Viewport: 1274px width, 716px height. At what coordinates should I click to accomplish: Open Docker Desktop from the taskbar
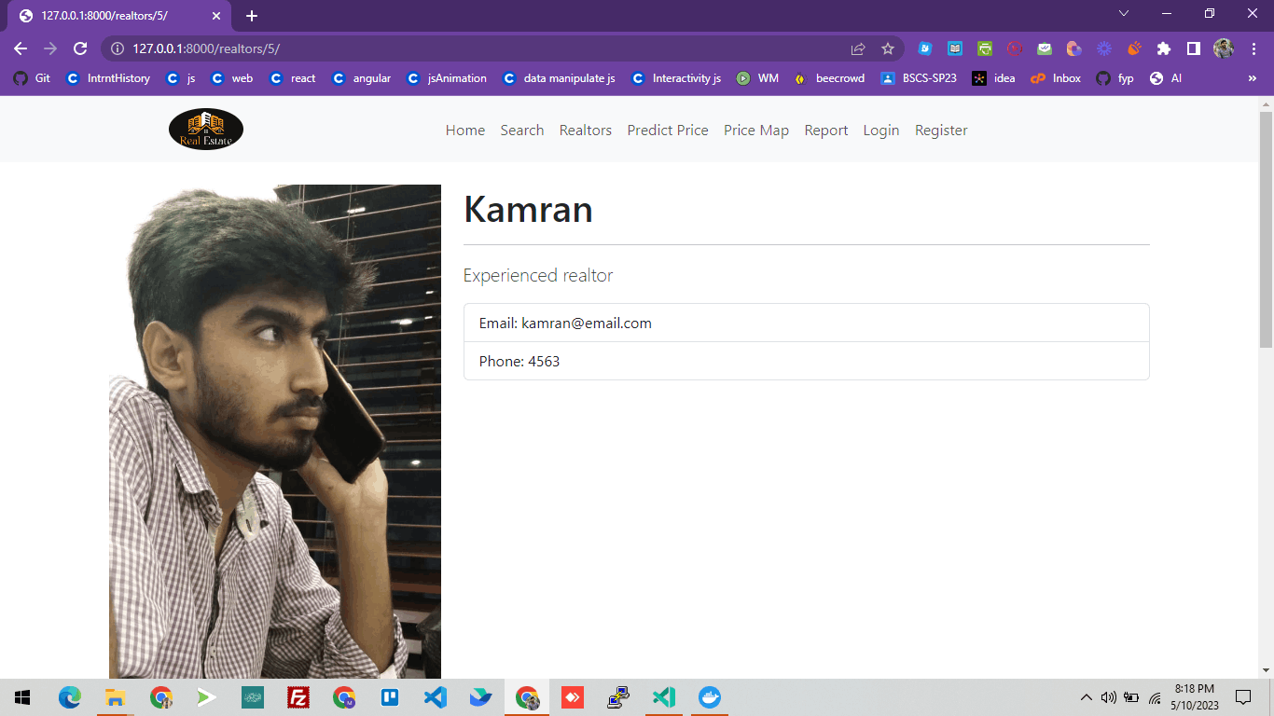(710, 697)
